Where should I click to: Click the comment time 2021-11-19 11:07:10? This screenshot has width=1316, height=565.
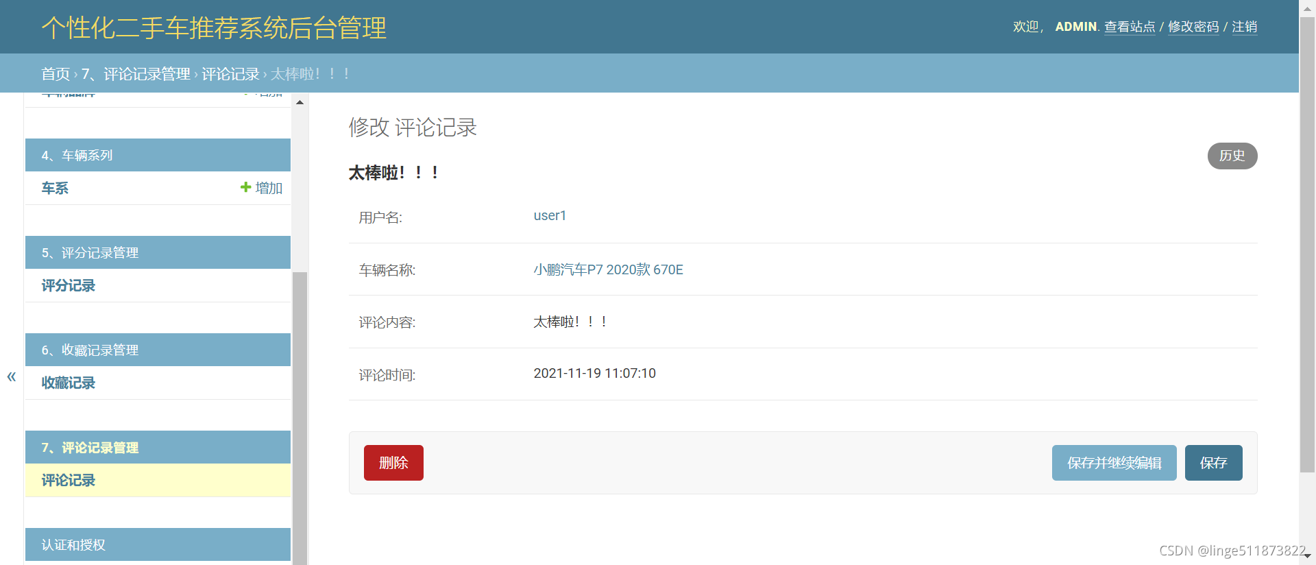coord(594,373)
